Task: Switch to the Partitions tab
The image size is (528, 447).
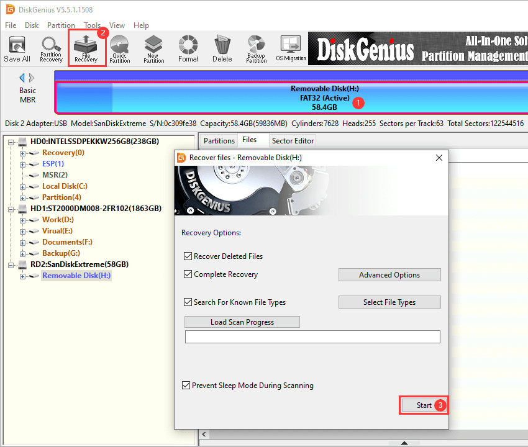Action: click(x=219, y=141)
